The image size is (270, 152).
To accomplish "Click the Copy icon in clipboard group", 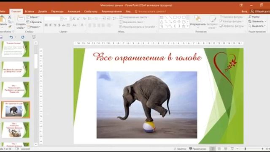I will click(x=10, y=22).
